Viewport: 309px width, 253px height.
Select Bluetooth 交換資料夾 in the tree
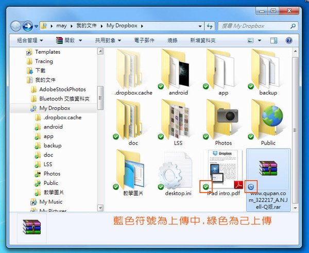(x=60, y=99)
